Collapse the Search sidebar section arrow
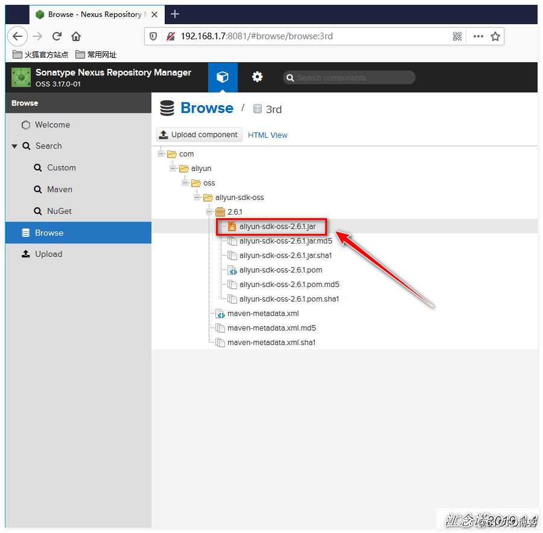543x533 pixels. coord(14,146)
